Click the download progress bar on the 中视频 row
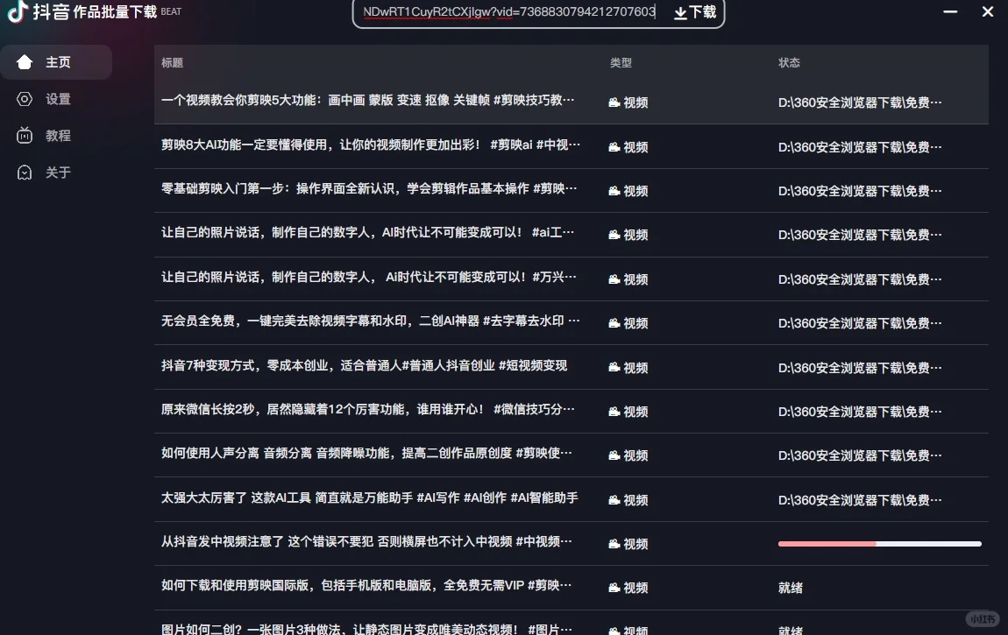This screenshot has width=1008, height=635. pyautogui.click(x=880, y=543)
